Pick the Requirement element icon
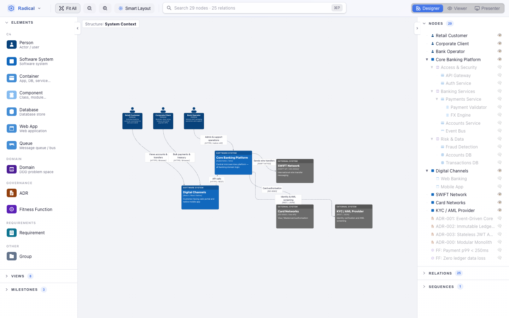 pyautogui.click(x=12, y=233)
